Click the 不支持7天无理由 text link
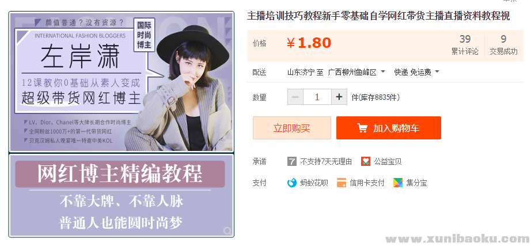531x246 pixels. click(326, 162)
